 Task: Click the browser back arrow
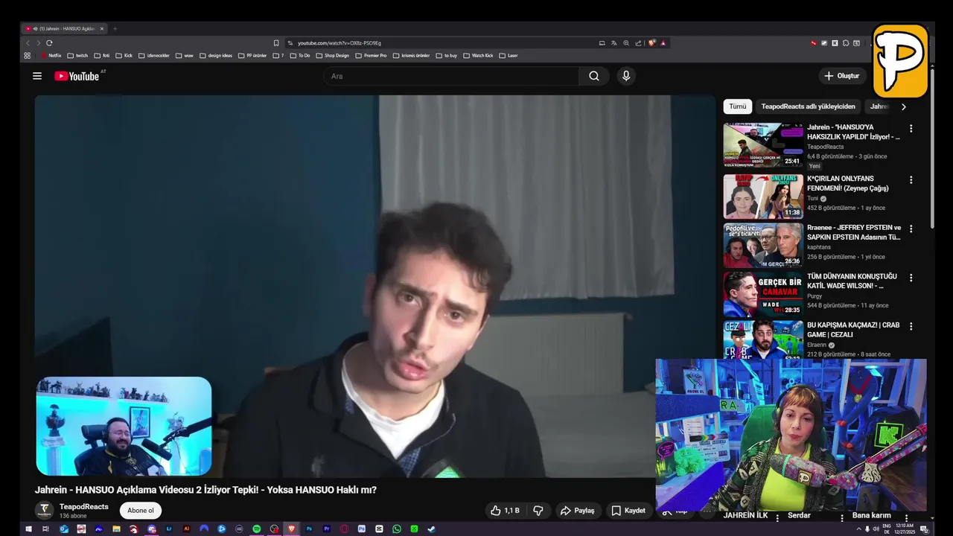coord(28,43)
